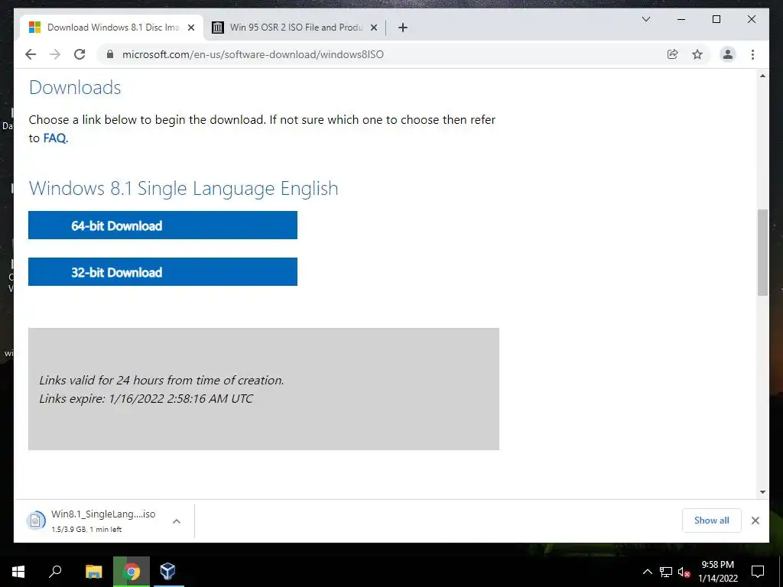The width and height of the screenshot is (783, 587).
Task: Click the muted volume tray icon
Action: click(684, 572)
